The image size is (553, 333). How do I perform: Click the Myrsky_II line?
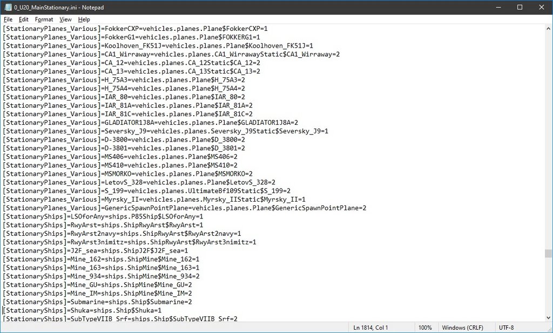click(x=154, y=199)
